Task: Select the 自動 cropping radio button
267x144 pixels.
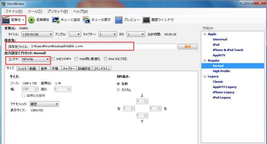Action: click(x=118, y=84)
